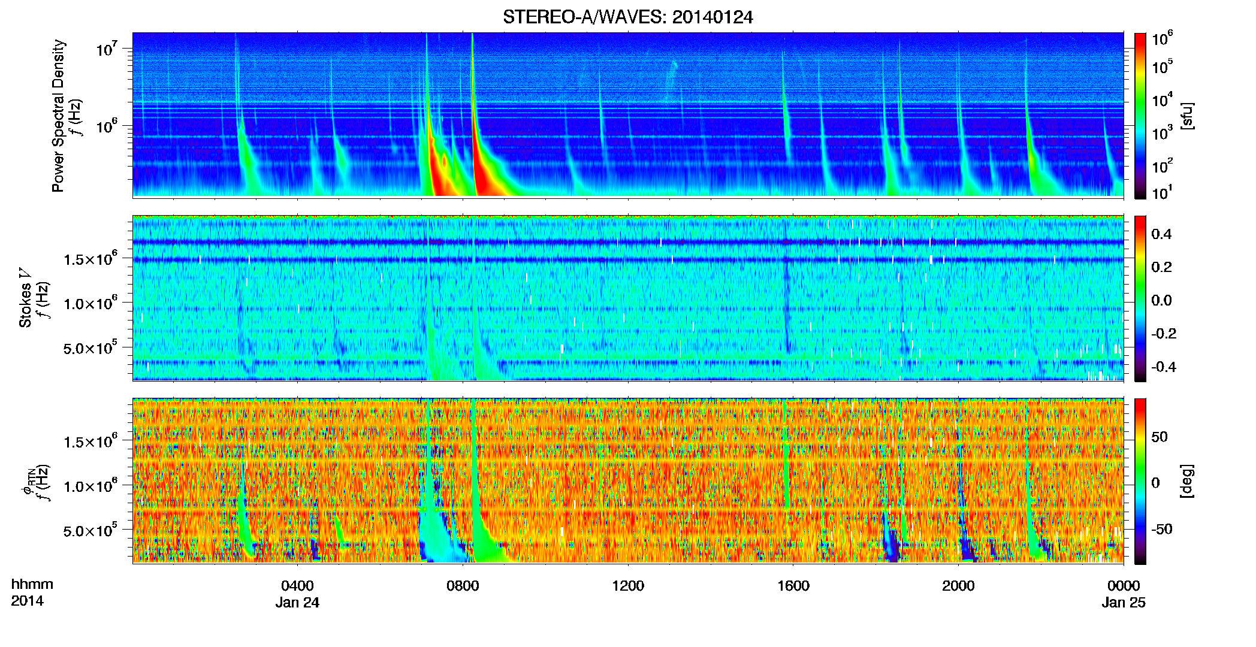The height and width of the screenshot is (647, 1256).
Task: Click the -50 value on degree colorbar
Action: pos(1161,530)
